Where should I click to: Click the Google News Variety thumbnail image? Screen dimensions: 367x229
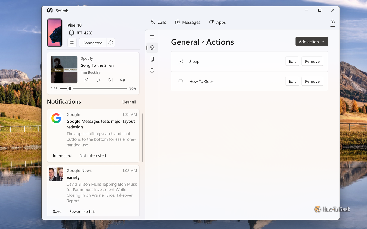[56, 174]
